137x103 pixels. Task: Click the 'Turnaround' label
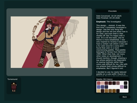click(x=12, y=79)
